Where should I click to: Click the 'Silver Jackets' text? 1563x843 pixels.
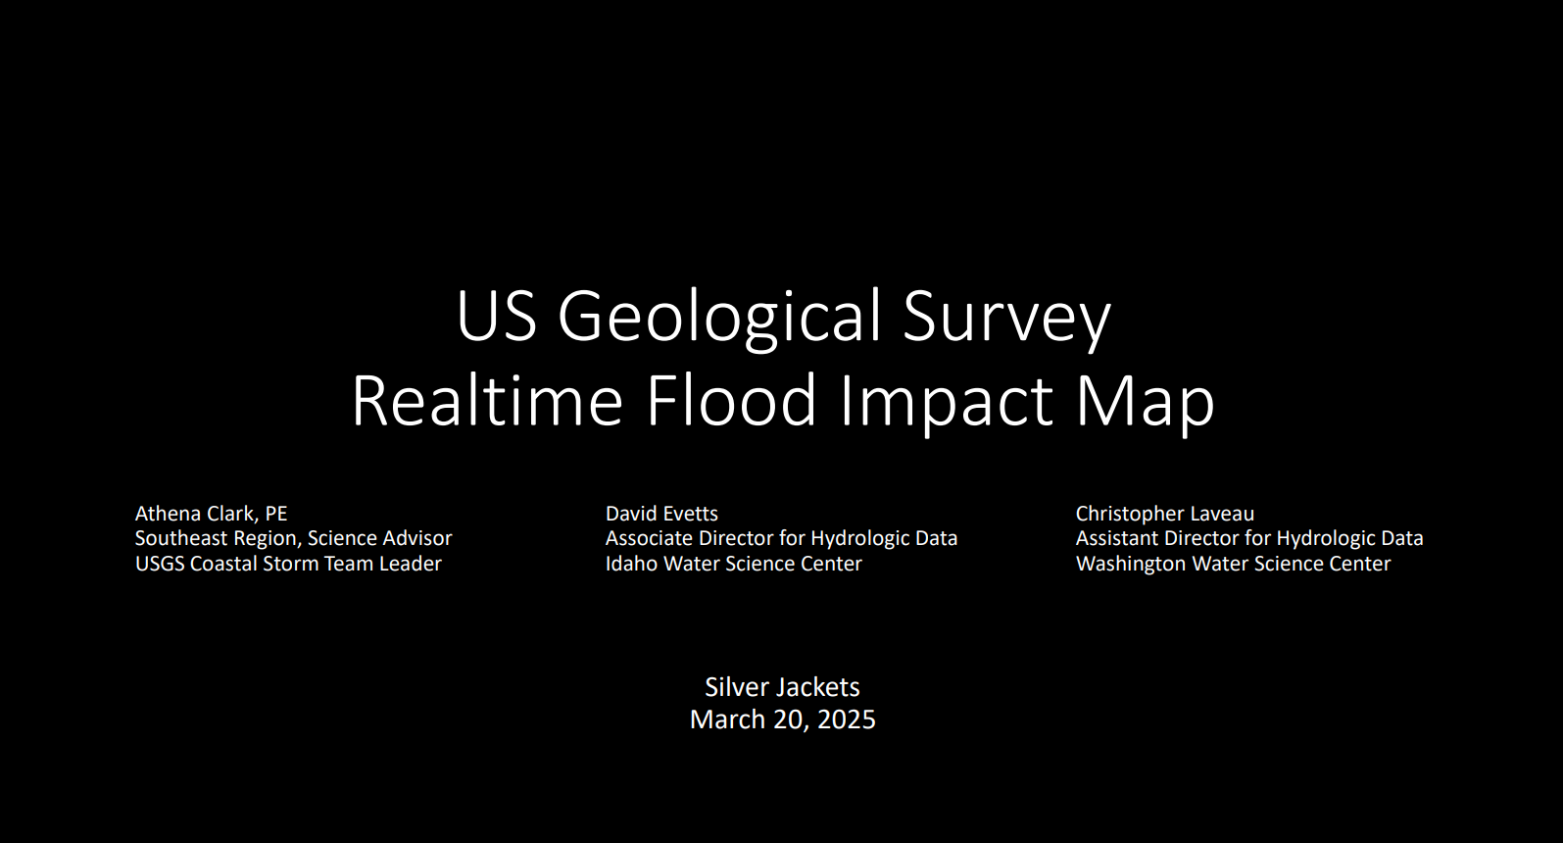[782, 687]
